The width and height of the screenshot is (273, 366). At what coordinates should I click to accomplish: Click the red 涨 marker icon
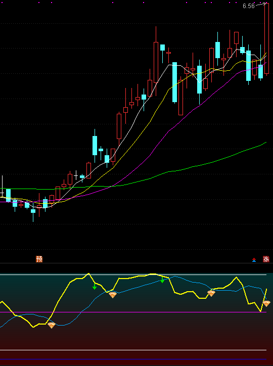click(266, 259)
